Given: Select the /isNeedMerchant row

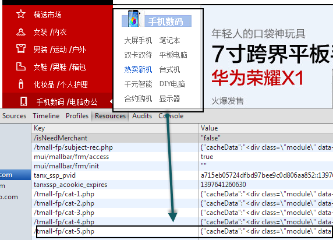Looking at the screenshot, I should click(182, 138).
